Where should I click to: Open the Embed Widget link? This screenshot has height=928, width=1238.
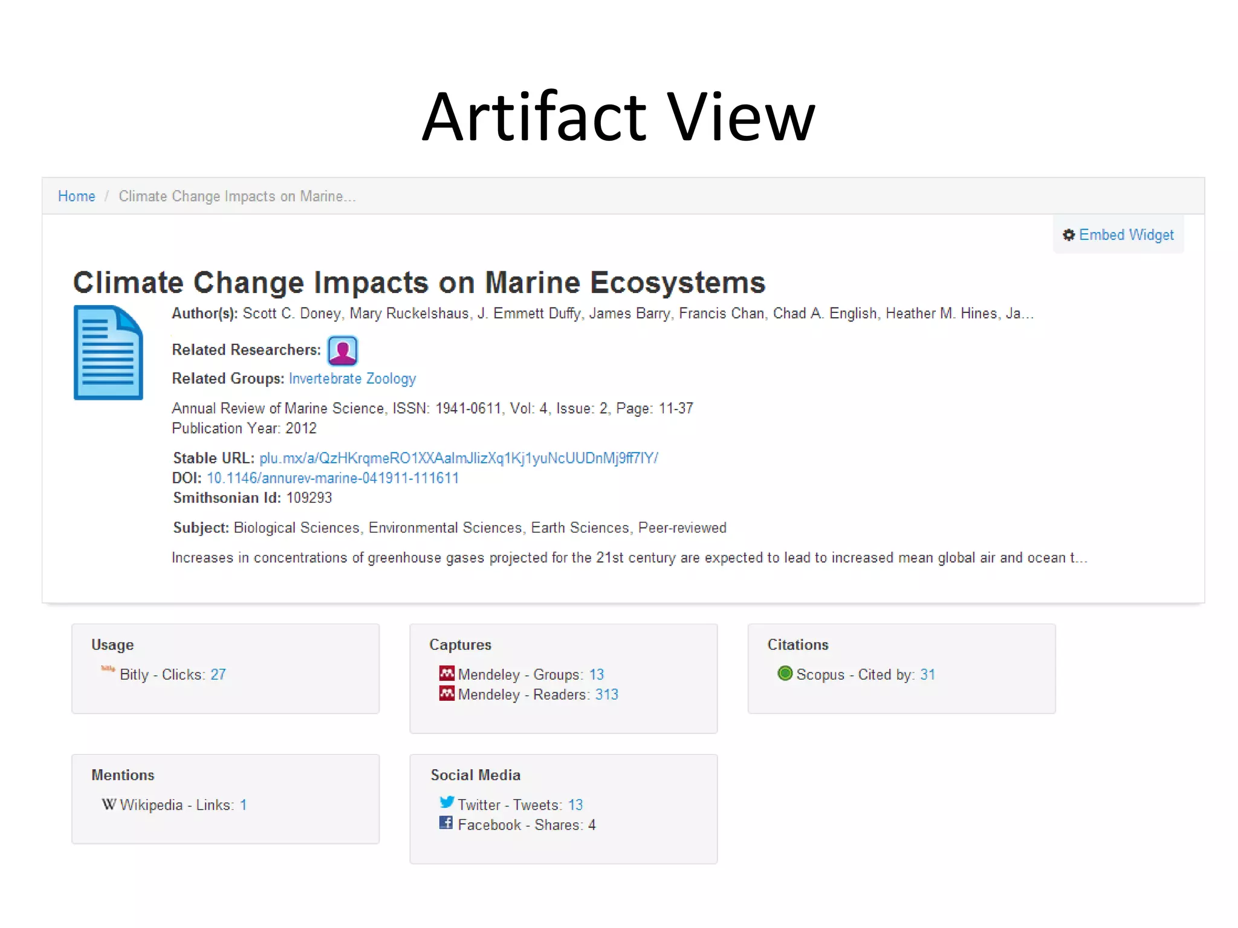click(x=1126, y=235)
